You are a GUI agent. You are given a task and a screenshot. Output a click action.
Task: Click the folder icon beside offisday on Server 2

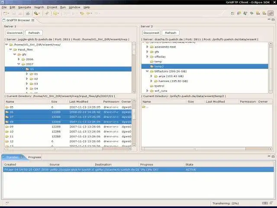[x=152, y=57]
